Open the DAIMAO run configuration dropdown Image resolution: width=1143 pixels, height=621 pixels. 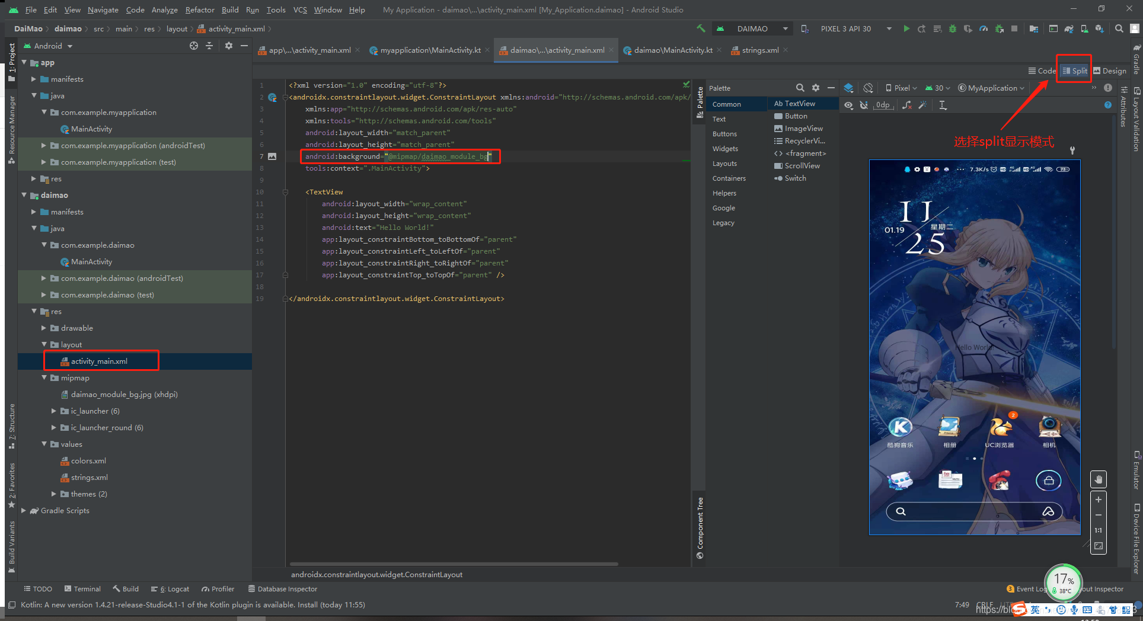coord(754,28)
